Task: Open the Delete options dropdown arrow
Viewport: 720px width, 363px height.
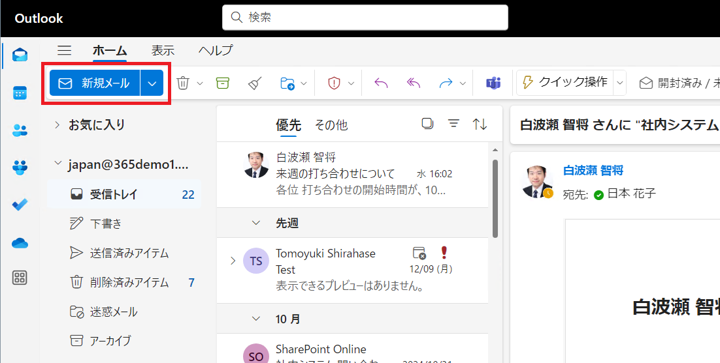Action: pyautogui.click(x=200, y=83)
